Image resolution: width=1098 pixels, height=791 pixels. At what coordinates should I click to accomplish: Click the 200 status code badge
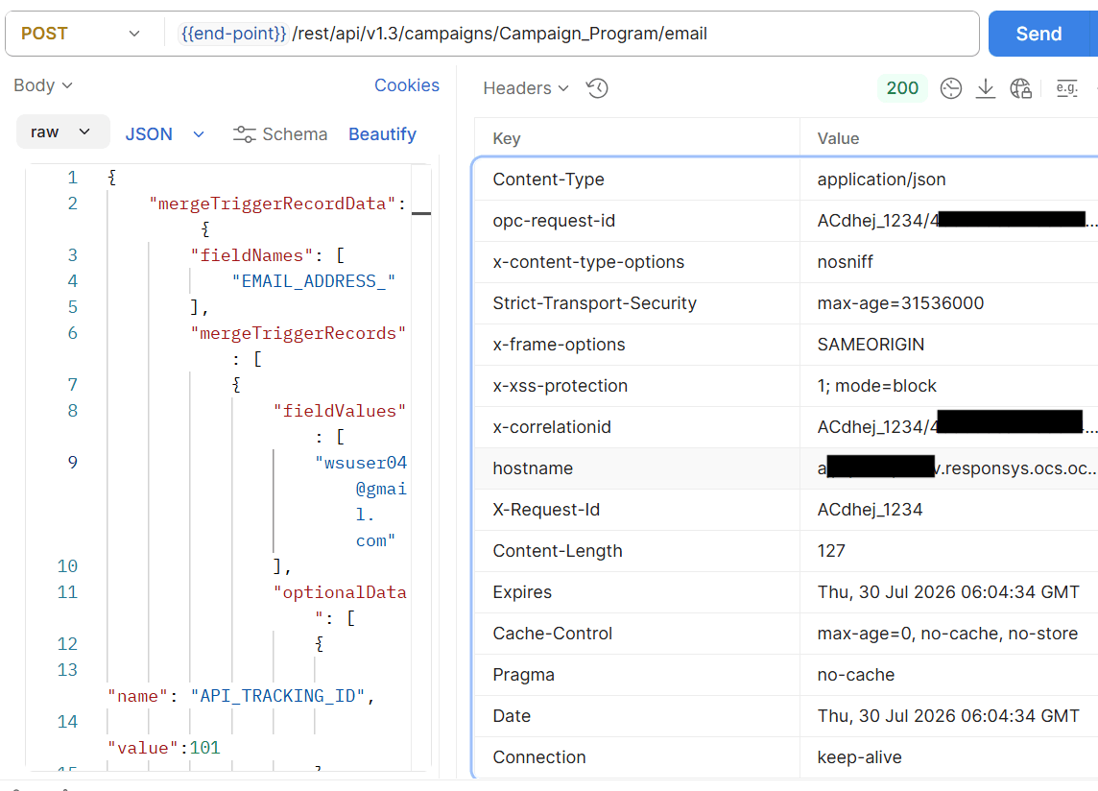pos(902,88)
